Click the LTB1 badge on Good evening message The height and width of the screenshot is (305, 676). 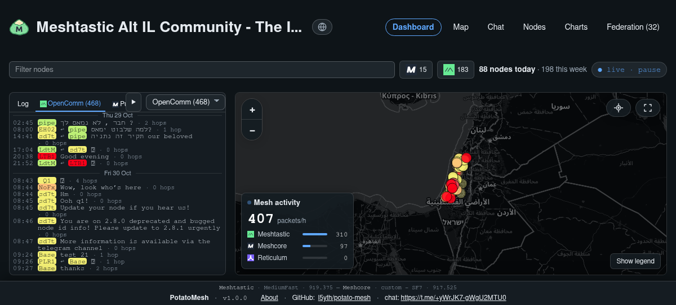click(47, 156)
